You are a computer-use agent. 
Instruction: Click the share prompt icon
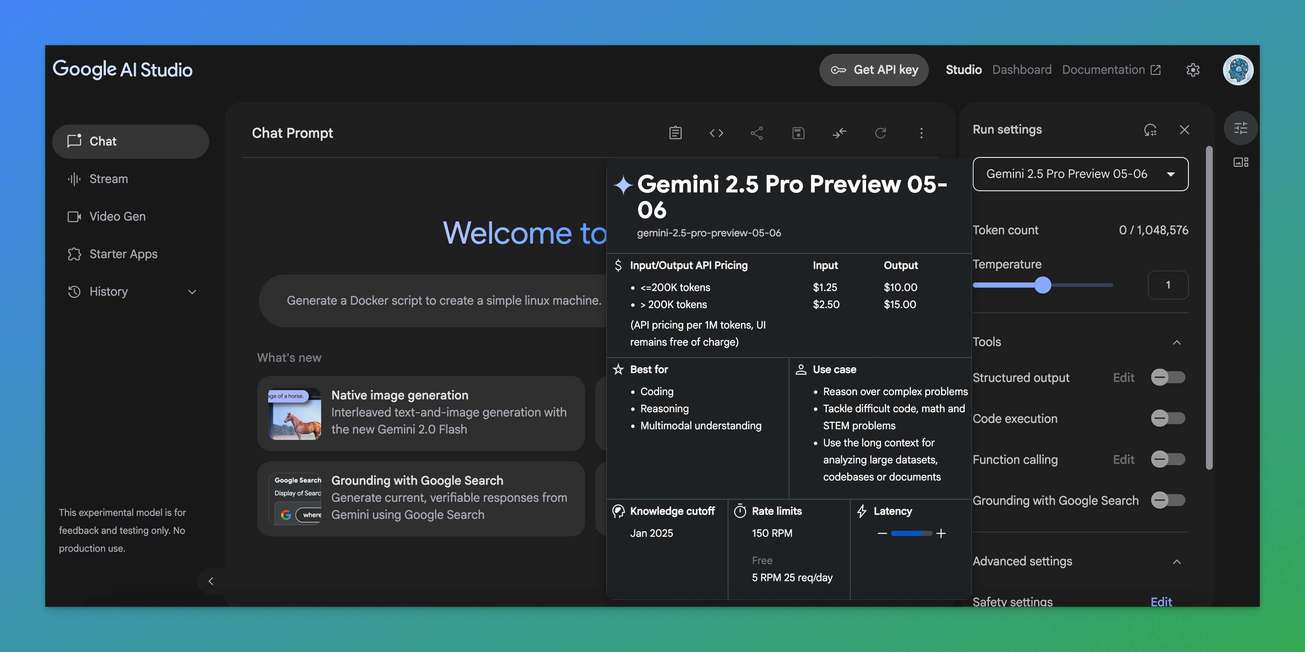757,133
